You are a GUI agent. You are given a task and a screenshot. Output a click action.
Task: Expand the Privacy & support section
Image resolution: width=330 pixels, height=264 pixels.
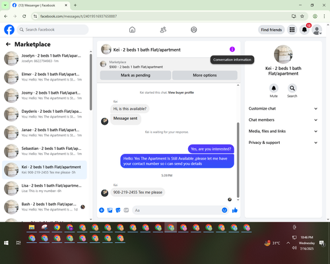point(283,143)
